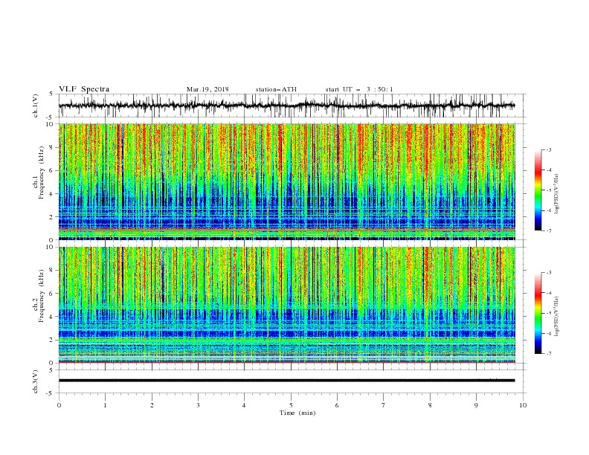Click the ch.3 flat black trace
The width and height of the screenshot is (589, 455).
[286, 381]
